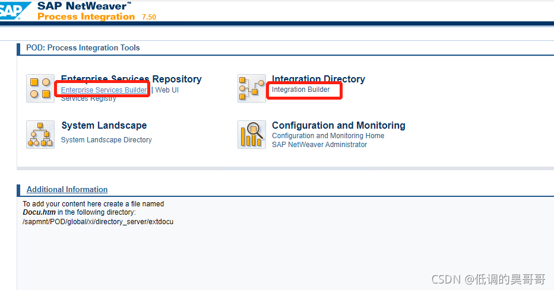Screen dimensions: 554x290
Task: Open System Landscape Directory
Action: click(x=106, y=140)
